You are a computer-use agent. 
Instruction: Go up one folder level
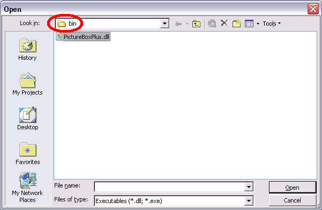[x=196, y=24]
